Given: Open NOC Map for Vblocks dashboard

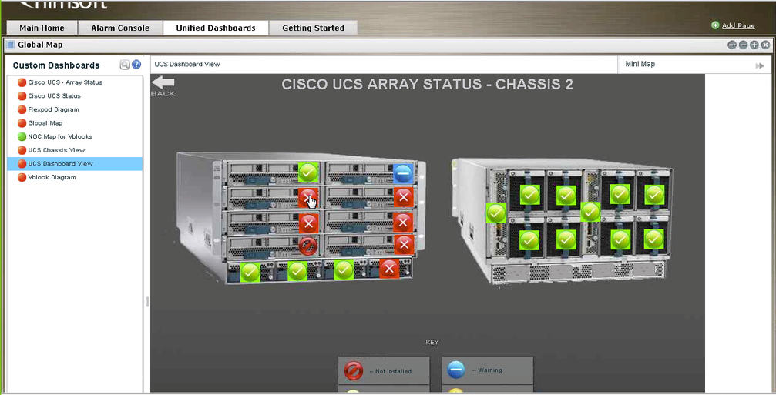Looking at the screenshot, I should pyautogui.click(x=60, y=136).
